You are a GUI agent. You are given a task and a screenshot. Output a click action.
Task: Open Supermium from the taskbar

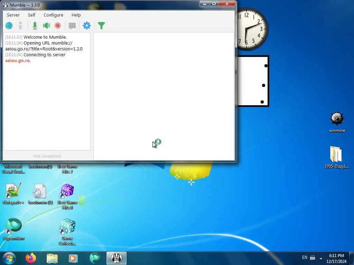95,258
